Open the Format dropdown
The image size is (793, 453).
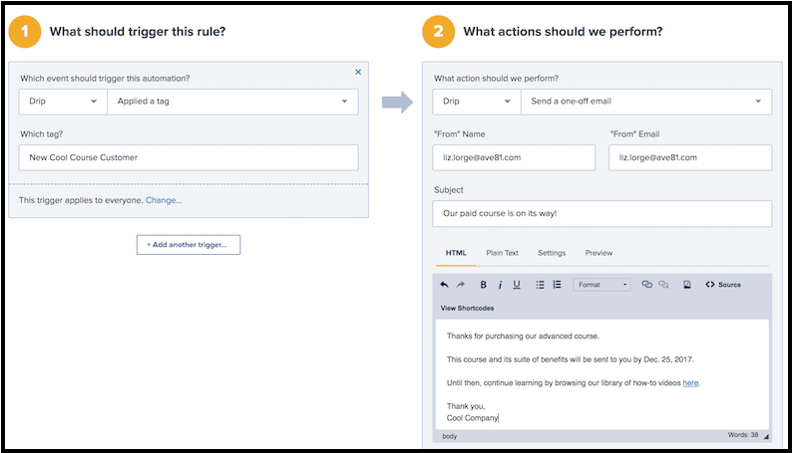[x=602, y=285]
